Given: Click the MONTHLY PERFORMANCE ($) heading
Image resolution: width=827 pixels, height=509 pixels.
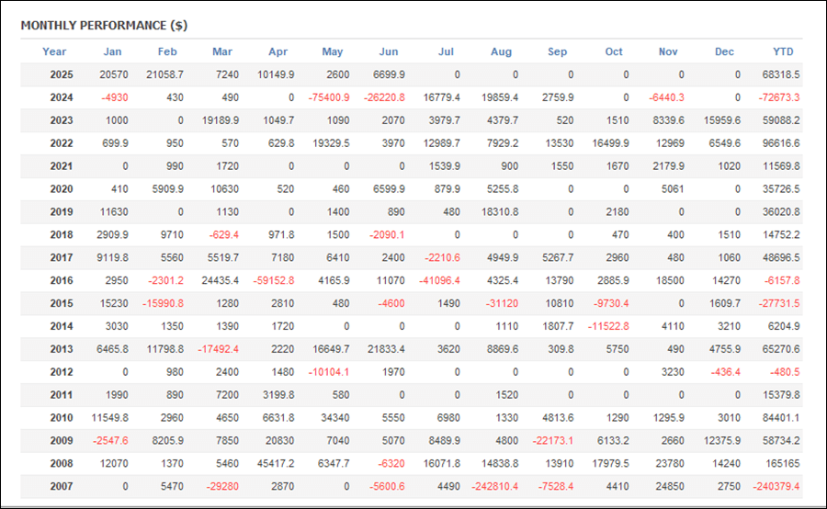Looking at the screenshot, I should (x=104, y=26).
